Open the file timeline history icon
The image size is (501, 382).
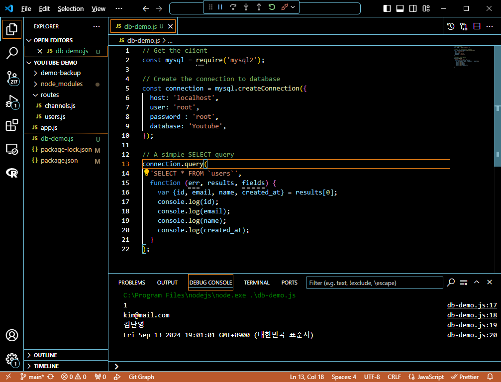click(451, 26)
